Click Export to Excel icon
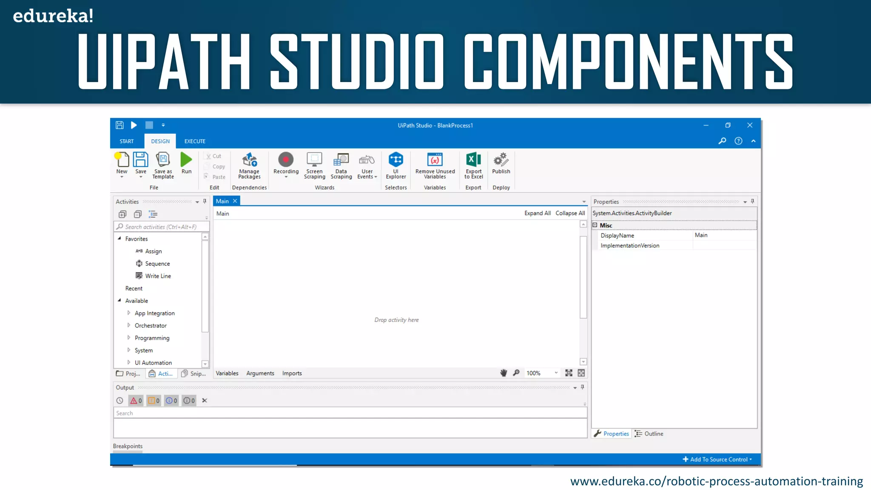 pyautogui.click(x=473, y=160)
